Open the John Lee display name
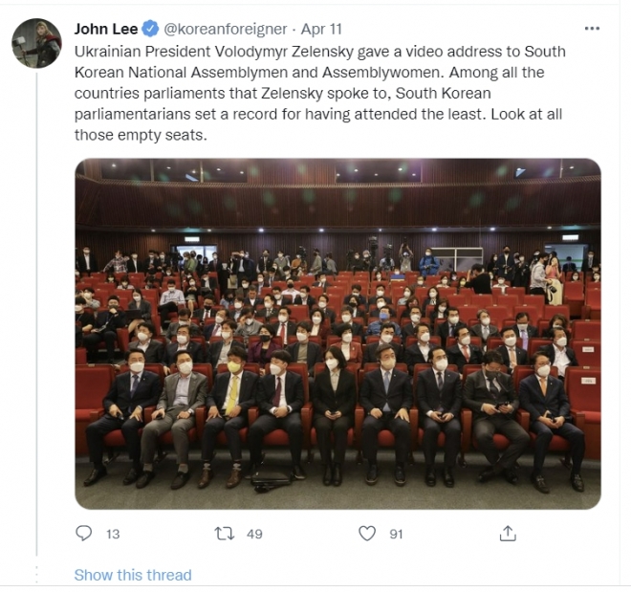631x592 pixels. pos(106,29)
